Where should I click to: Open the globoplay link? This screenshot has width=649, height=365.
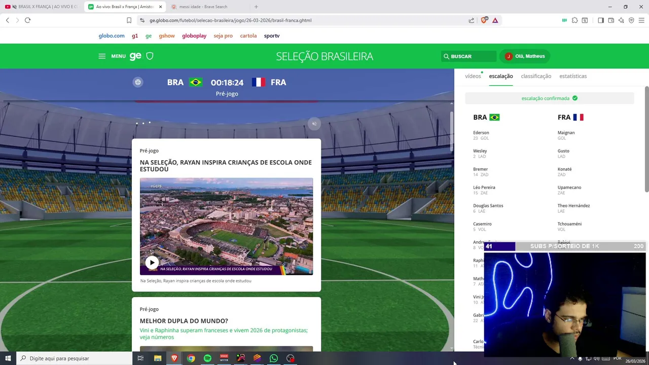(x=194, y=36)
